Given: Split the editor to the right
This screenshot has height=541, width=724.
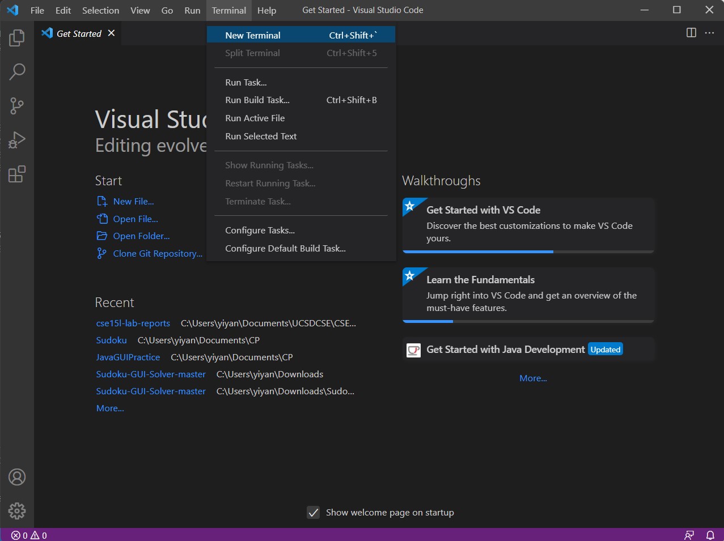Looking at the screenshot, I should point(691,33).
